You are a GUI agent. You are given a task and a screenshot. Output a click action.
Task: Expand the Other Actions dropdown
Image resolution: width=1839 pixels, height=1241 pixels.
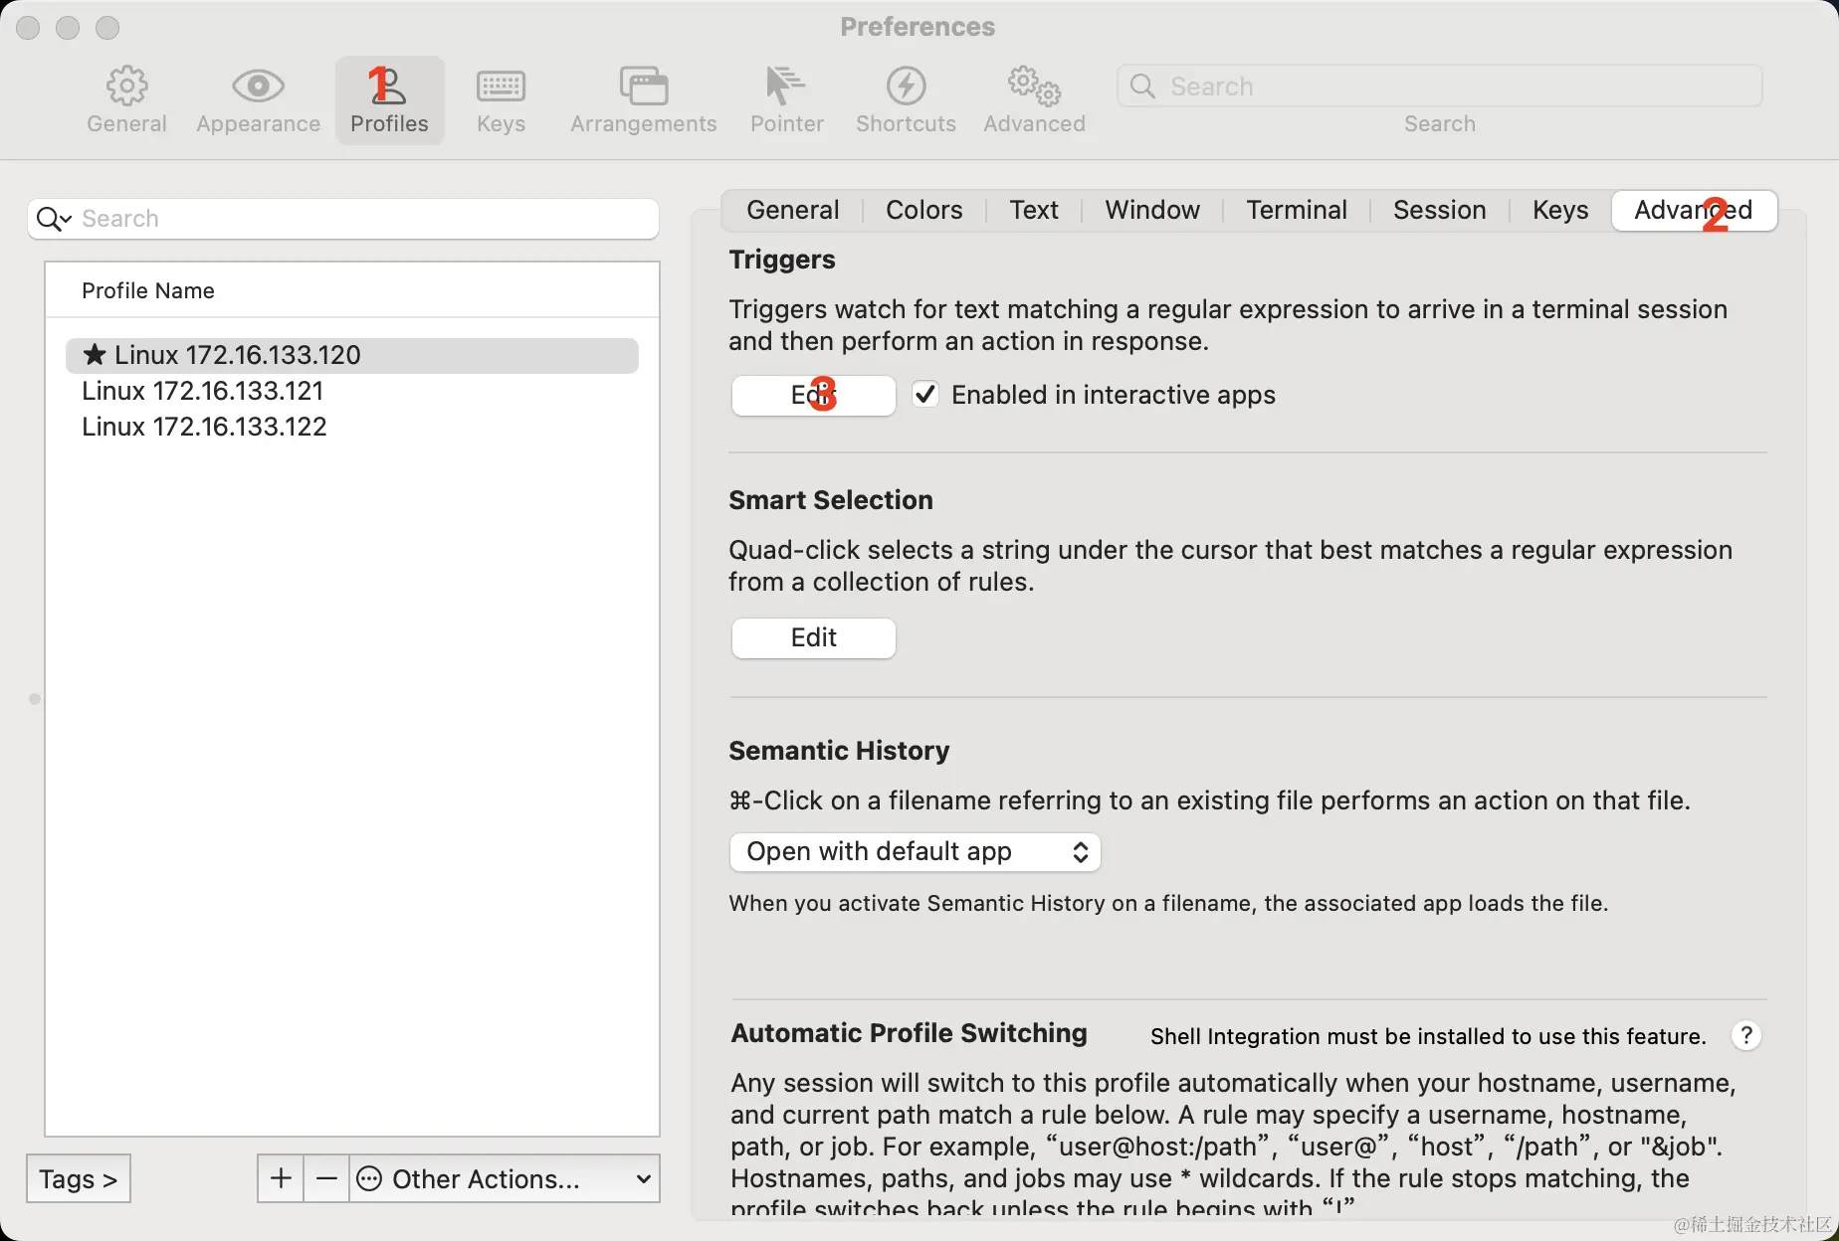[505, 1178]
